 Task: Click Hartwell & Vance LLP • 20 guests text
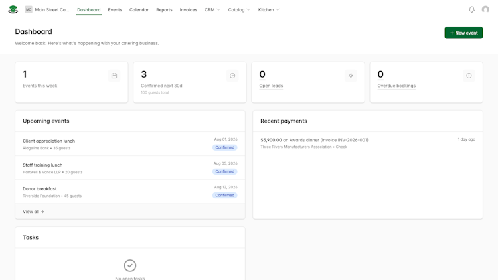click(52, 172)
